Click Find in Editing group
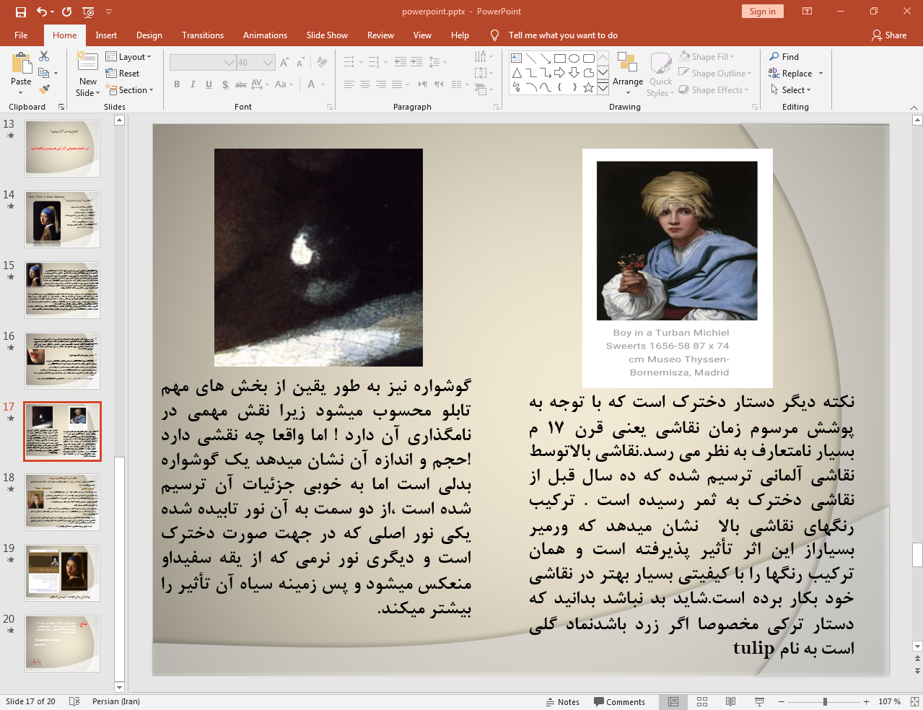This screenshot has height=710, width=923. point(784,56)
